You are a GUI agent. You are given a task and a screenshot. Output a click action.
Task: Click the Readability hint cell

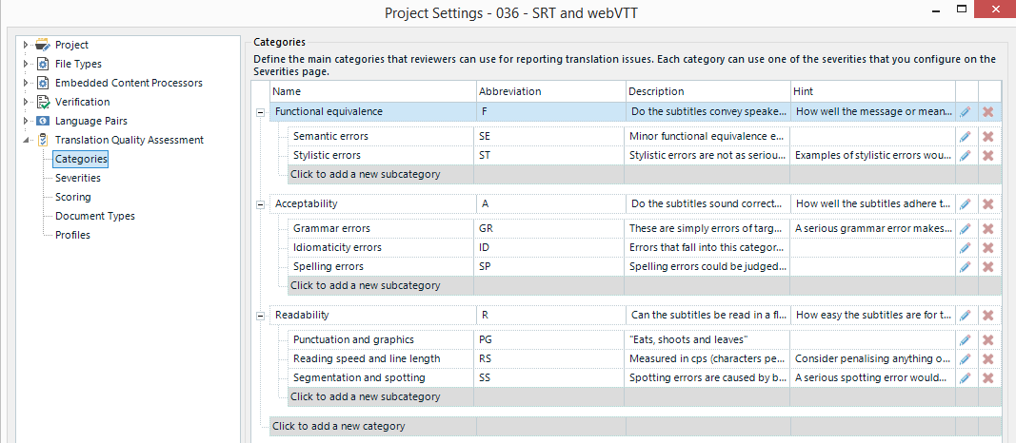pos(873,315)
